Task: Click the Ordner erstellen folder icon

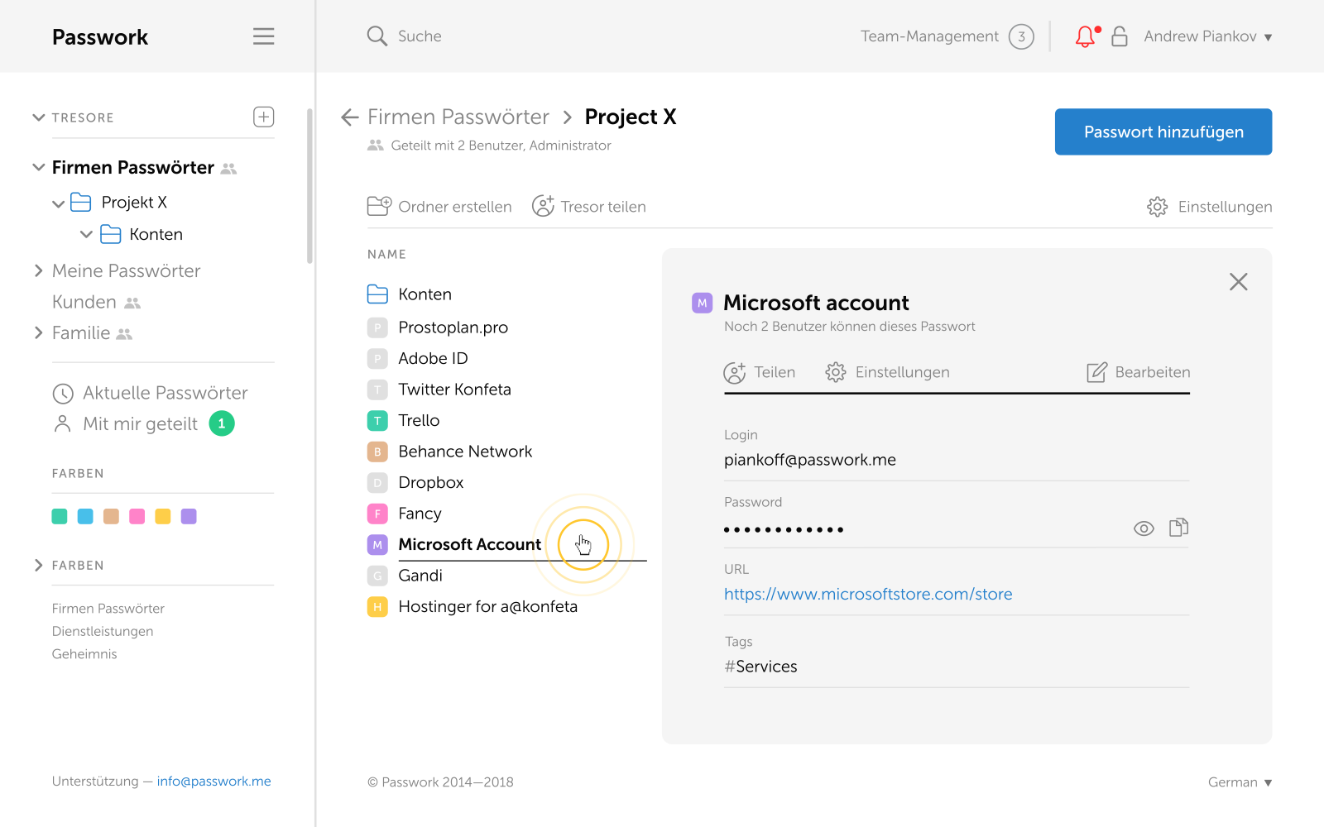Action: pyautogui.click(x=379, y=206)
